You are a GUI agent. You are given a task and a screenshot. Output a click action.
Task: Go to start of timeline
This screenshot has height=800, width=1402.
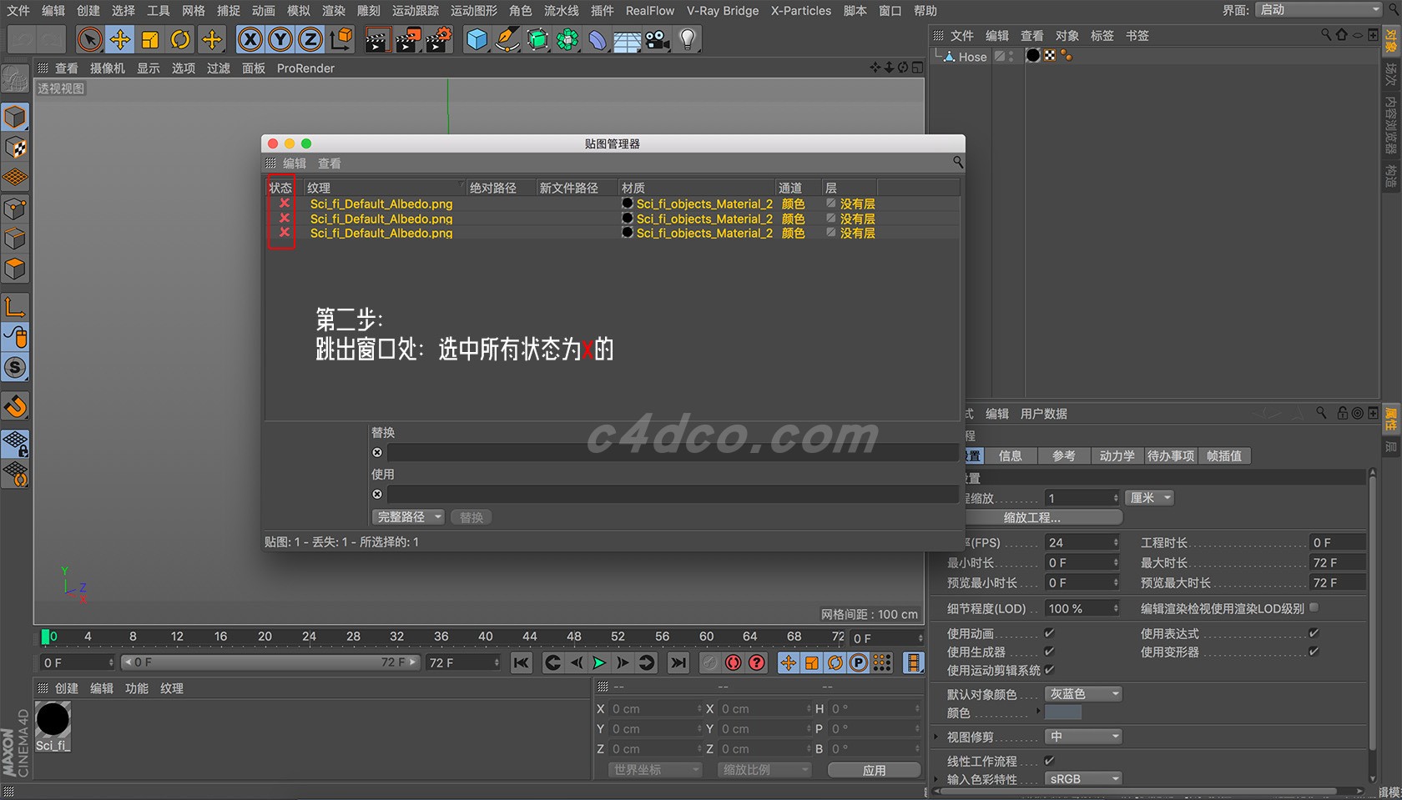[x=521, y=662]
